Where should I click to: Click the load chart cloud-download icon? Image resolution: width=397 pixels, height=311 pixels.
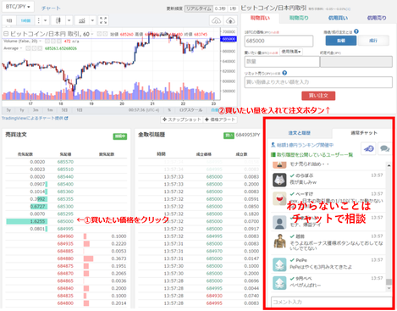216,20
